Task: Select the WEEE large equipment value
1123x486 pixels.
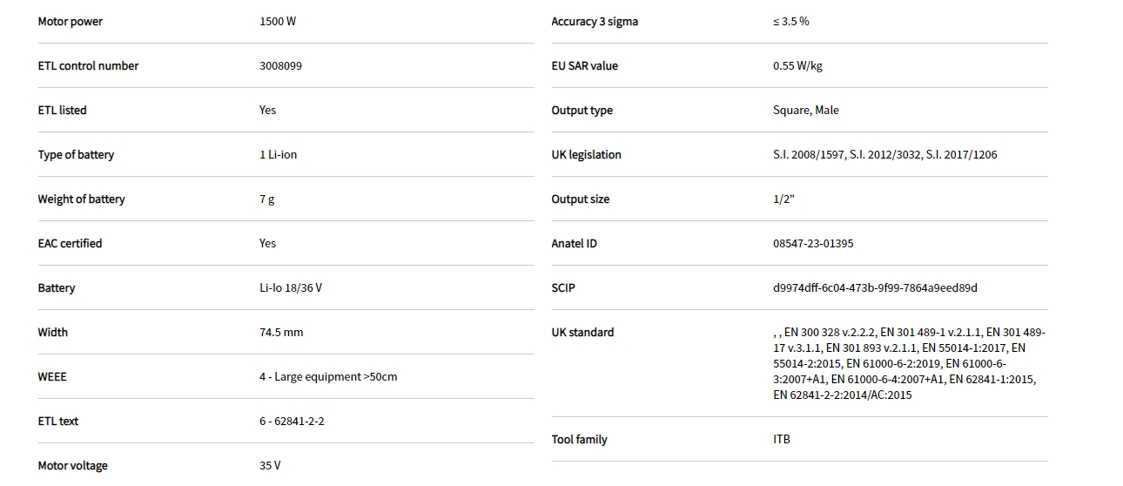Action: click(x=327, y=377)
